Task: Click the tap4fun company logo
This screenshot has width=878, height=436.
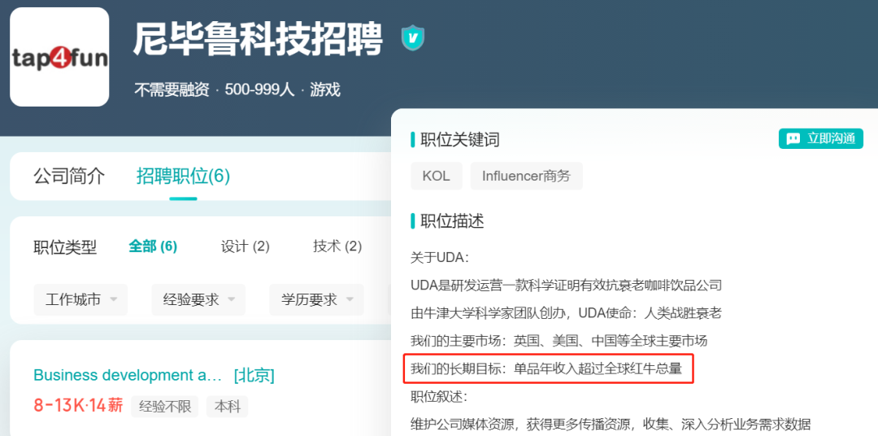Action: pyautogui.click(x=59, y=57)
